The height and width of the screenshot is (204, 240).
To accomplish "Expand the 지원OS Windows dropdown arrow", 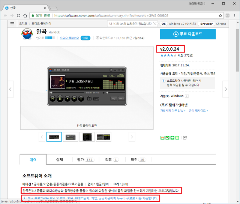I will (x=187, y=96).
